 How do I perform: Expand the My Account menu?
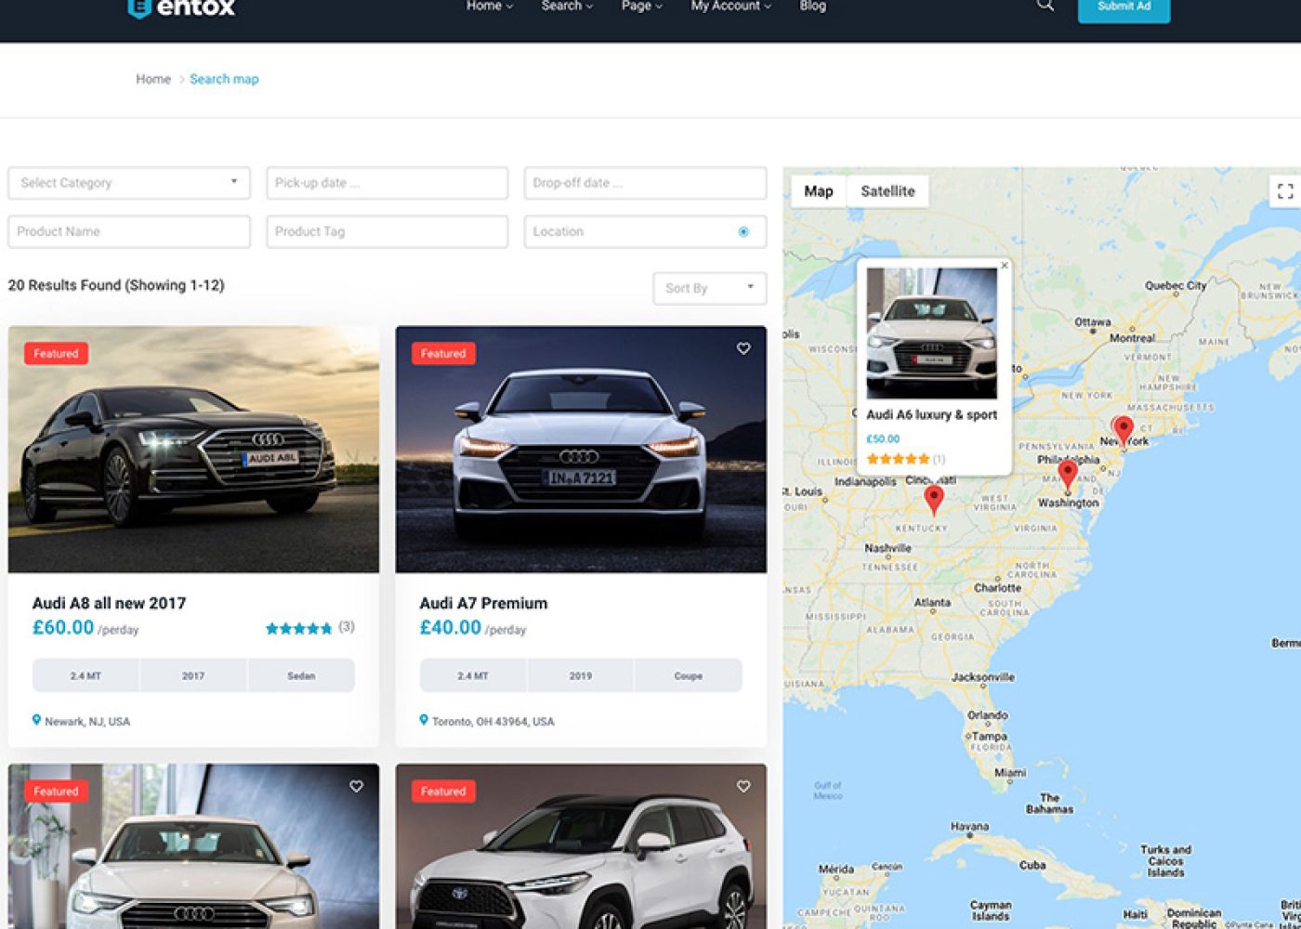[730, 7]
